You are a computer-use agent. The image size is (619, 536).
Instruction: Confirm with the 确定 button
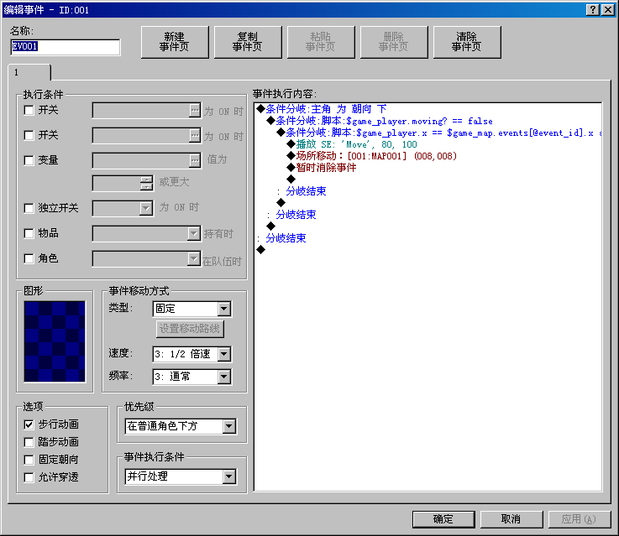click(443, 519)
